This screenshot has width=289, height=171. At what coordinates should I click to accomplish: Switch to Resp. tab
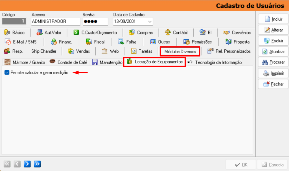click(x=14, y=51)
